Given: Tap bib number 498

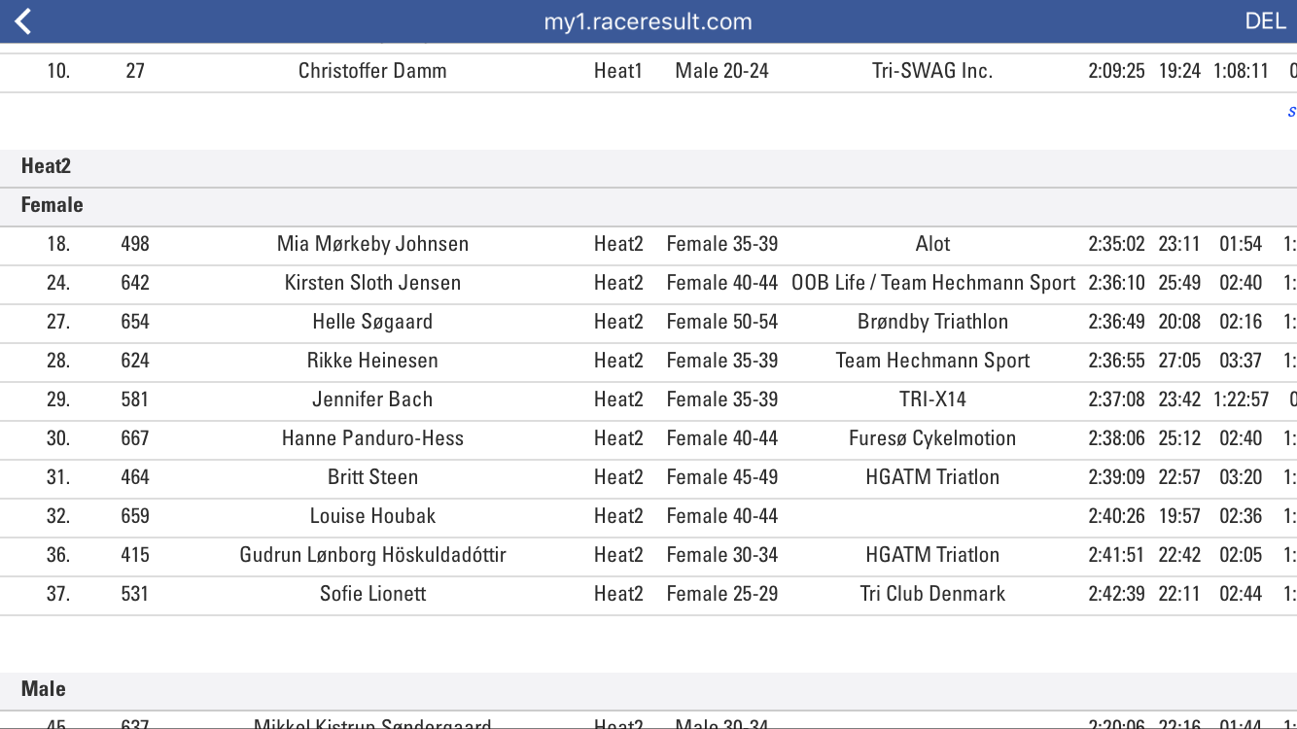Looking at the screenshot, I should click(135, 244).
